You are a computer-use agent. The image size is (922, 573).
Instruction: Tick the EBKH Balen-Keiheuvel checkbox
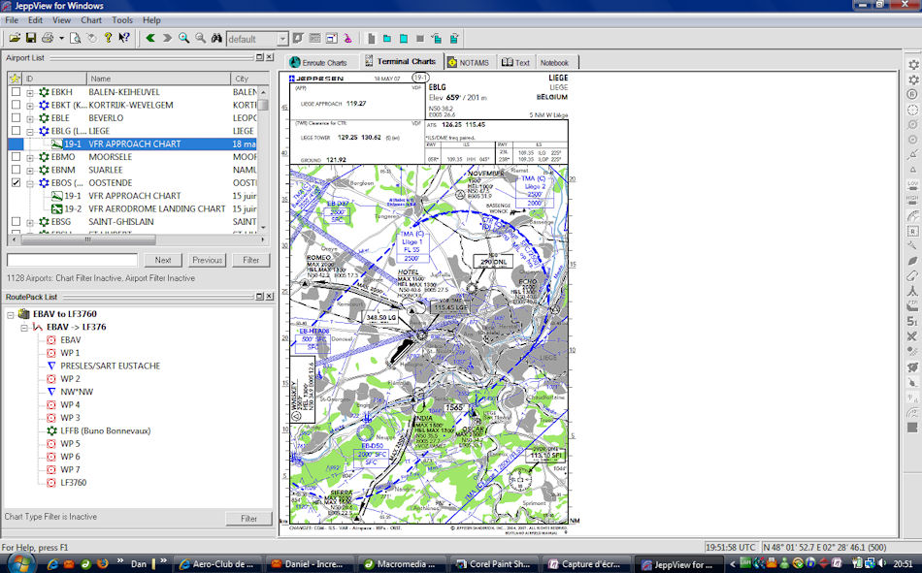16,92
